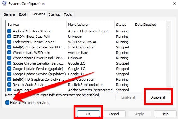Screen dimensions: 178x119
Task: Switch to the General tab
Action: 9,14
